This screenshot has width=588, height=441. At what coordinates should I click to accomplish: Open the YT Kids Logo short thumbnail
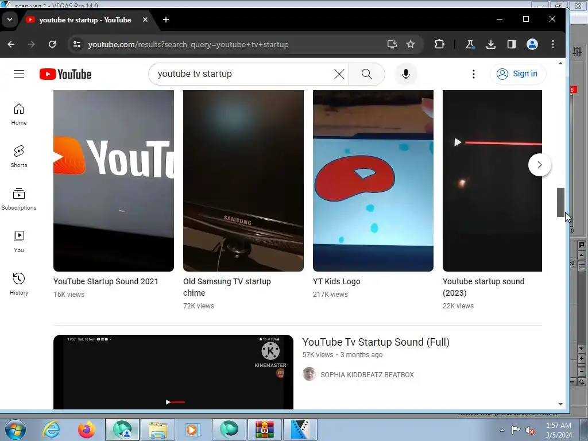pos(373,181)
